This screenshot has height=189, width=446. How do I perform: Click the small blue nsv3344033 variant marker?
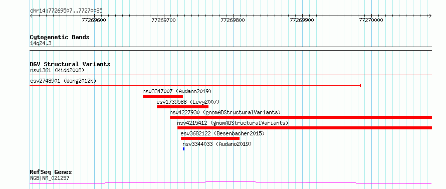coord(184,149)
